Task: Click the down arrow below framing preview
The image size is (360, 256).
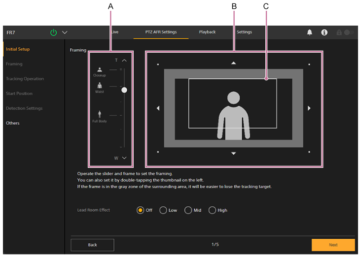Action: point(234,154)
